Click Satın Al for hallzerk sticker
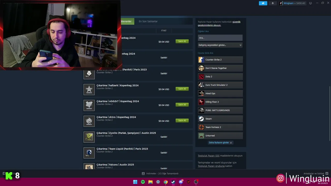Screen dimensions: 331x186 click(x=182, y=89)
